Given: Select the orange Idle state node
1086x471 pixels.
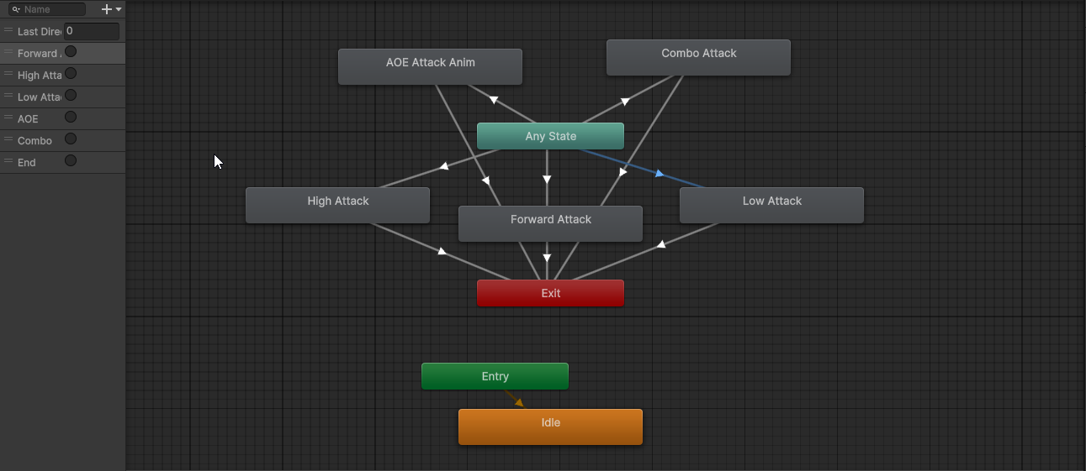Looking at the screenshot, I should click(550, 427).
